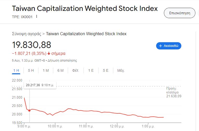Select the 1 Η time range tab
This screenshot has height=131, width=199.
click(16, 70)
